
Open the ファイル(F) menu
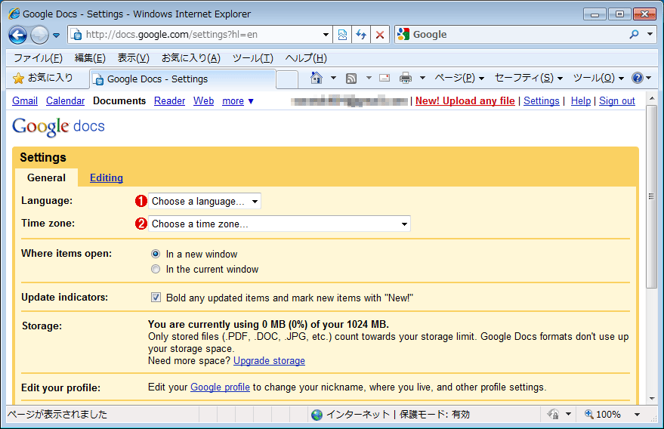pos(38,58)
